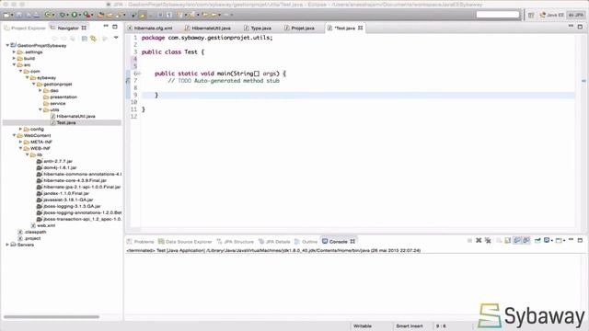Image resolution: width=589 pixels, height=331 pixels.
Task: Click the Navigator horizontal scrollbar
Action: 52,316
